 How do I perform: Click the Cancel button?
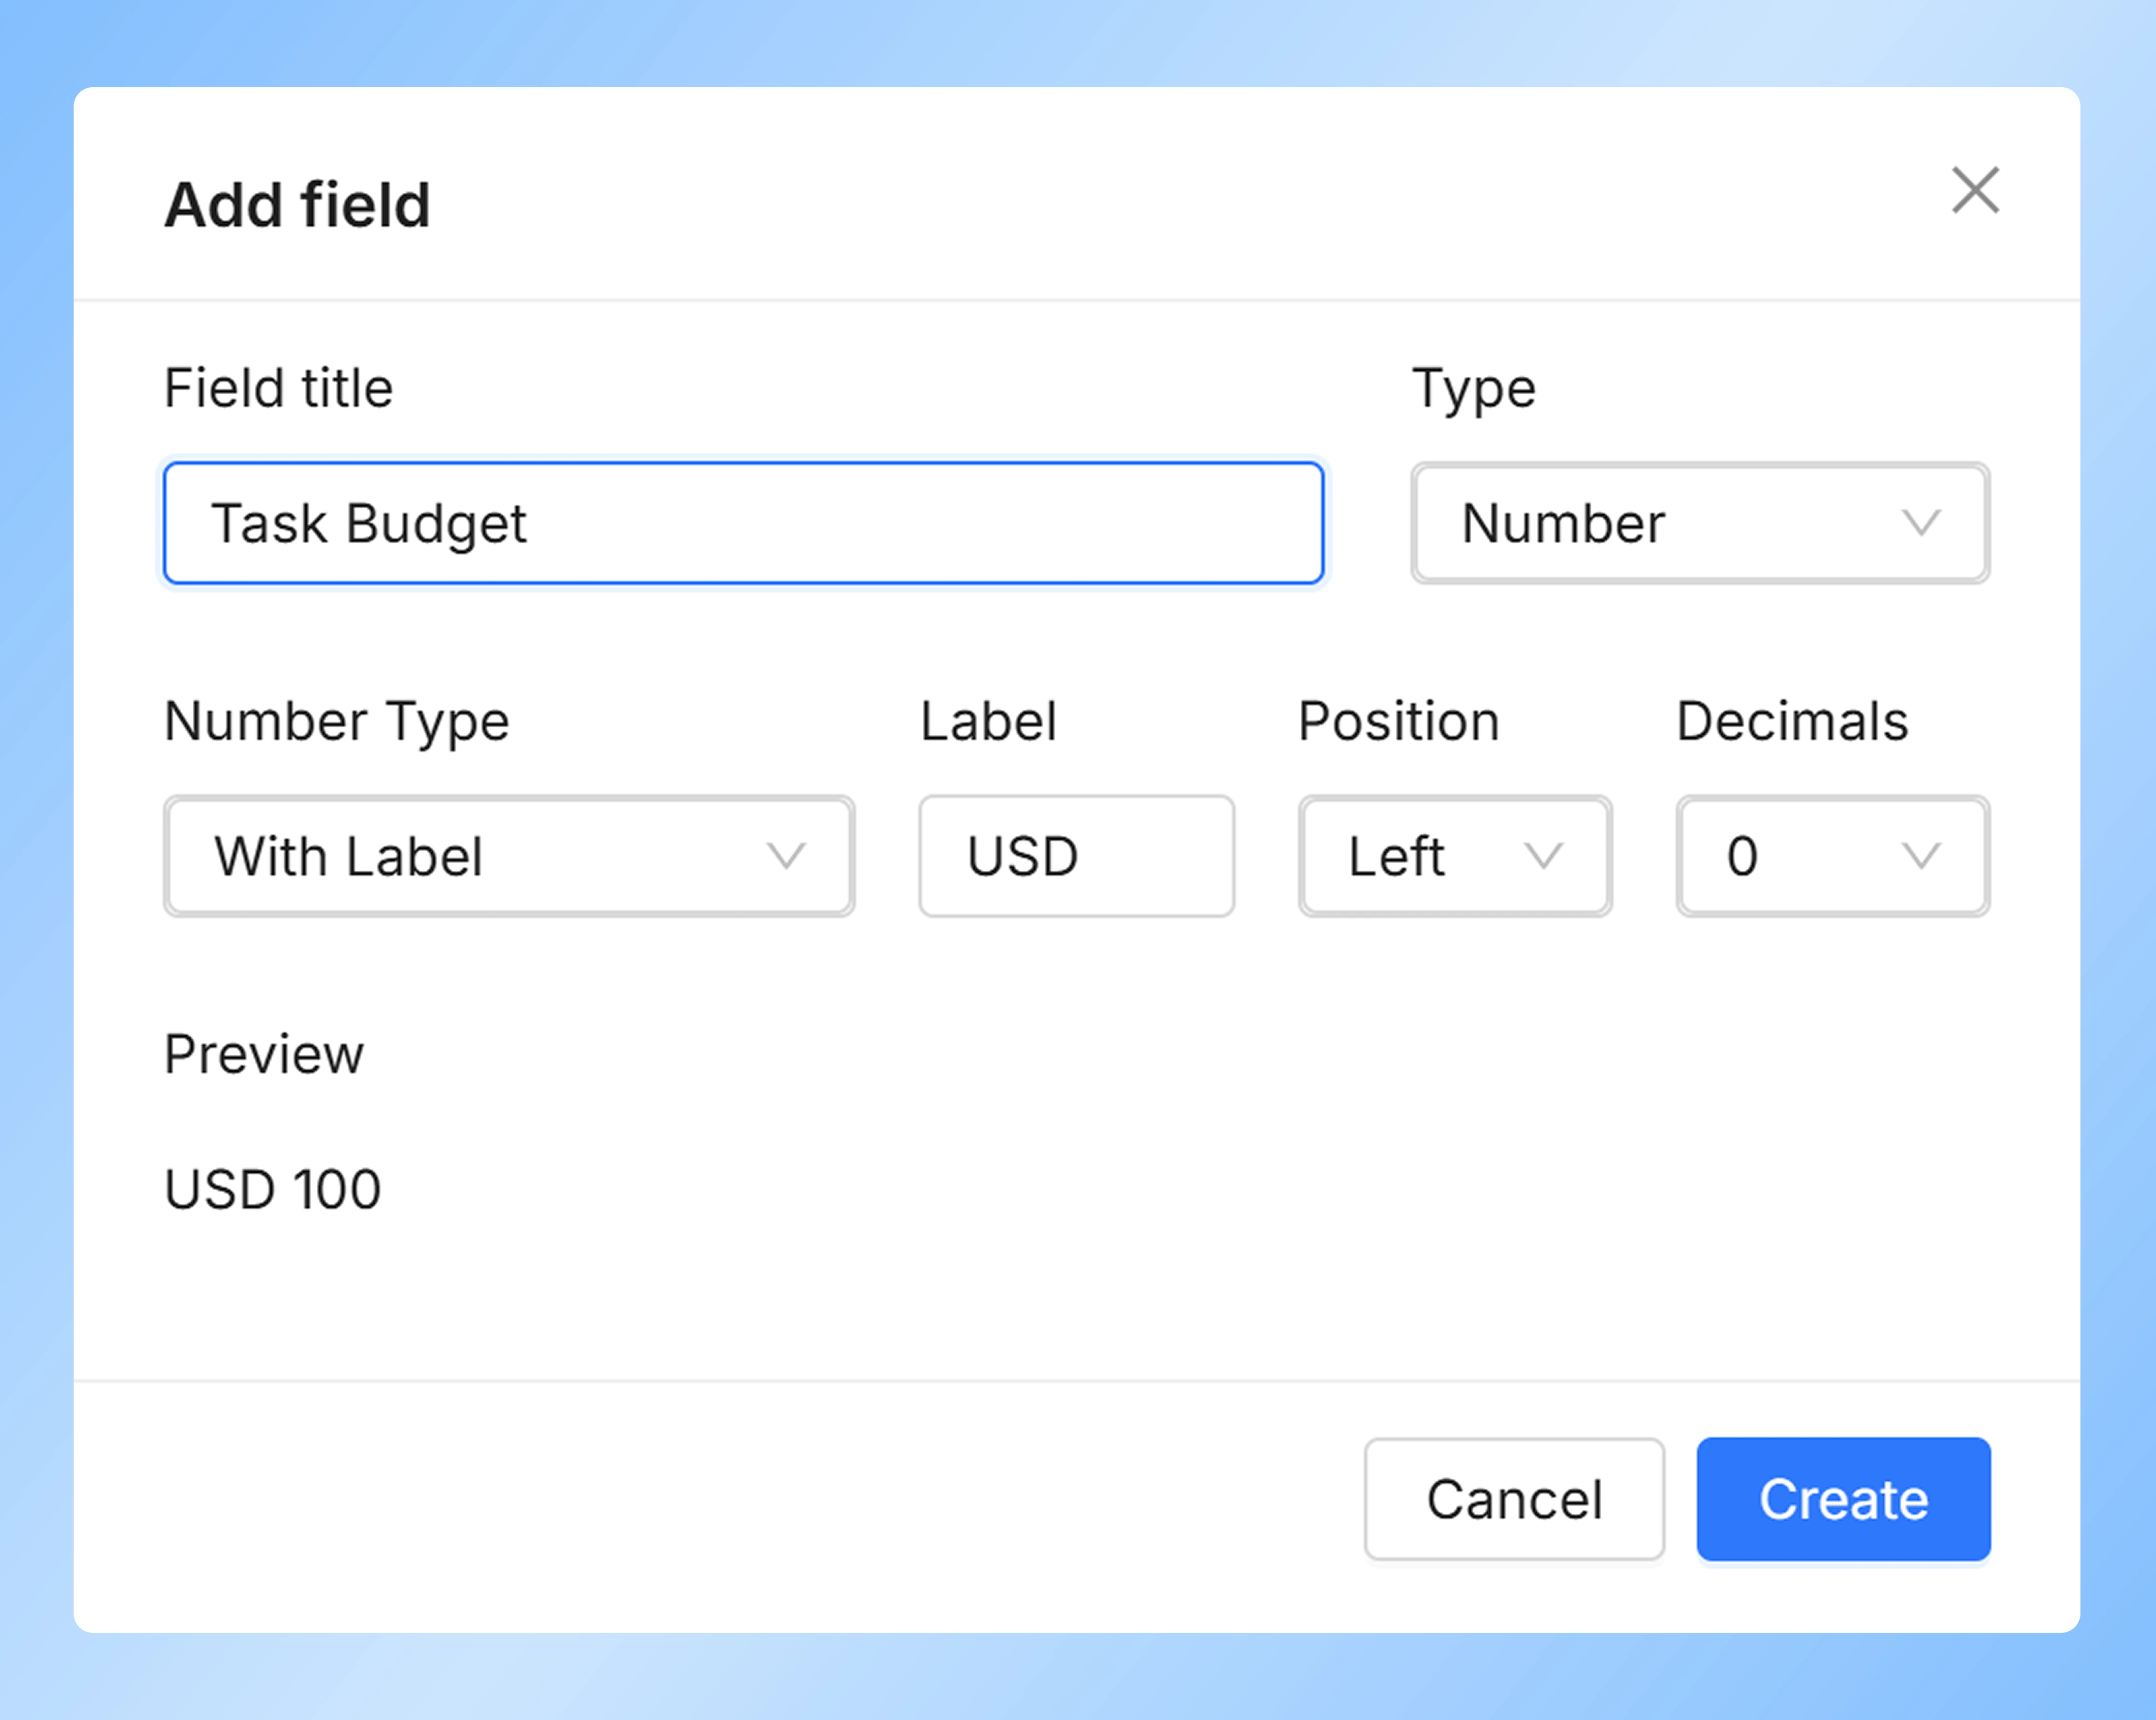(x=1514, y=1500)
